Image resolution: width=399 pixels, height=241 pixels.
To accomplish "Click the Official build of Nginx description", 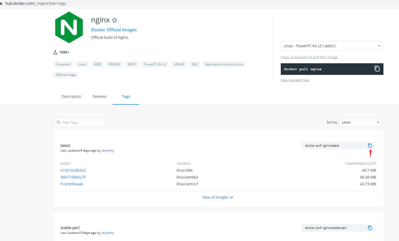I will pyautogui.click(x=110, y=37).
